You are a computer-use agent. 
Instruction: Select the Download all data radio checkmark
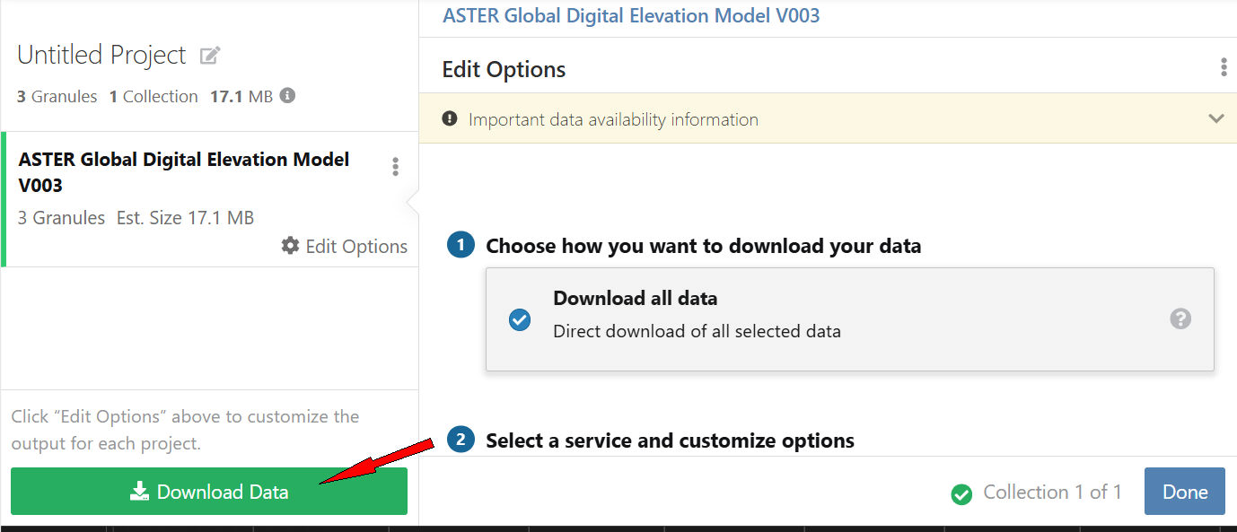pyautogui.click(x=520, y=319)
